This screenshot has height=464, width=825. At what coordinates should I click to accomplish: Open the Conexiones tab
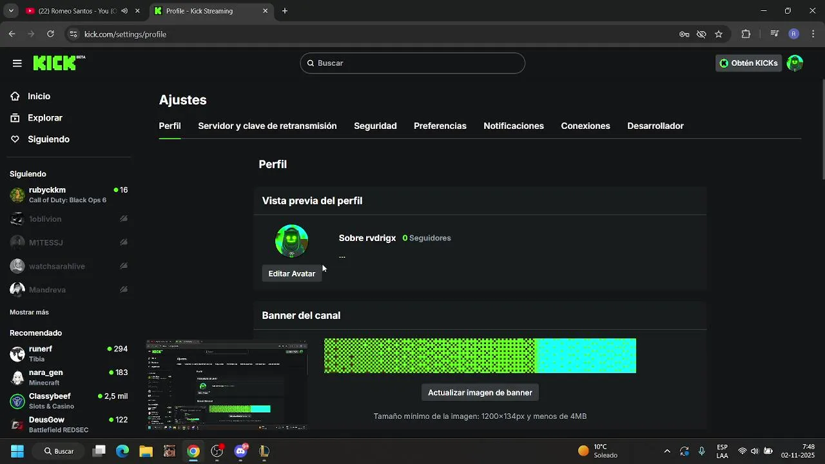(585, 126)
